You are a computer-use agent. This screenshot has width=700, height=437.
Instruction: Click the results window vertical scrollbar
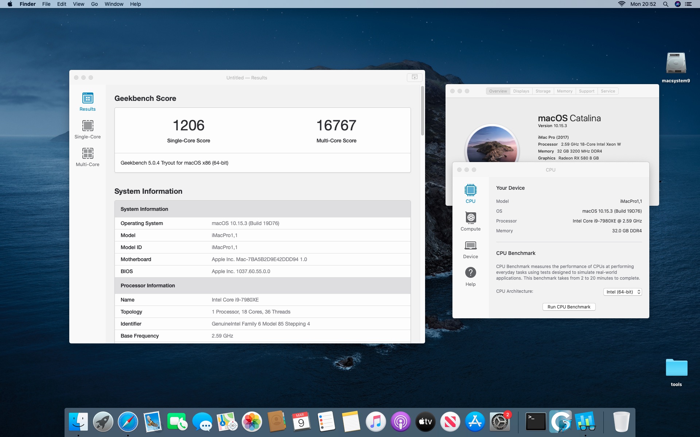click(x=423, y=111)
